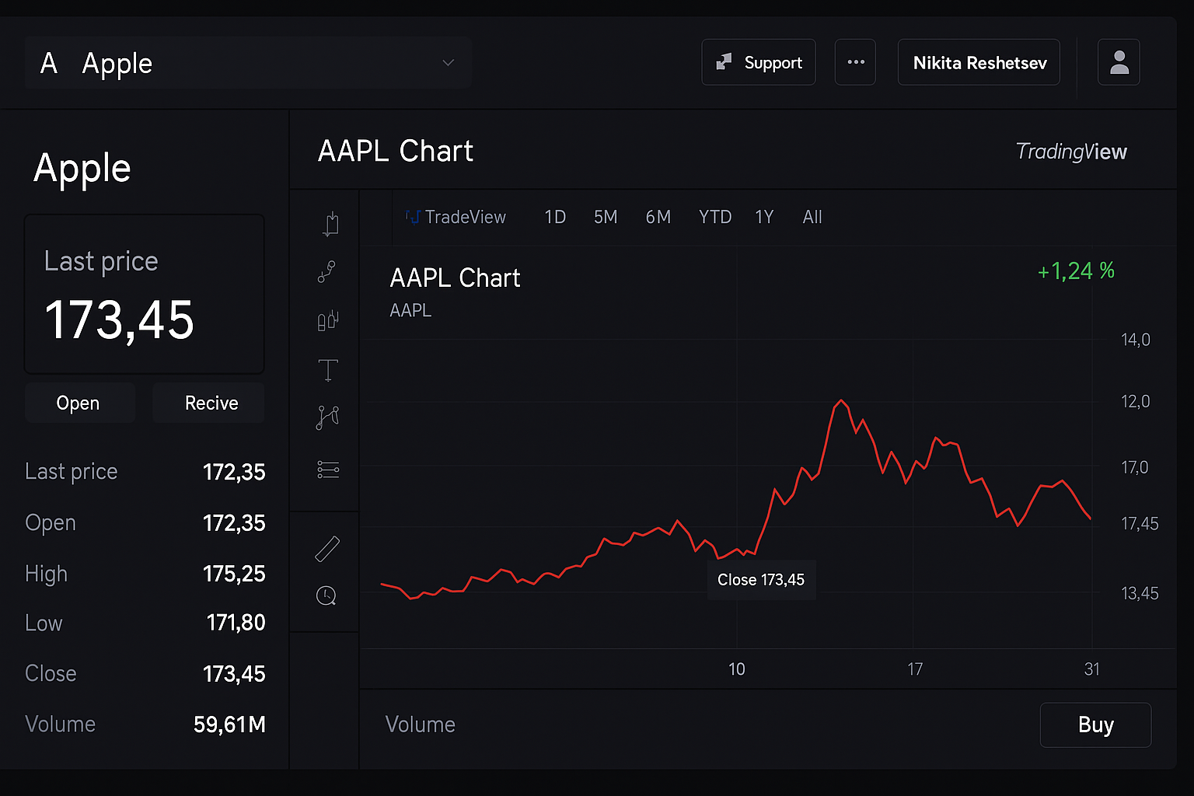
Task: Click the Nikita Reshetsev account button
Action: click(x=979, y=62)
